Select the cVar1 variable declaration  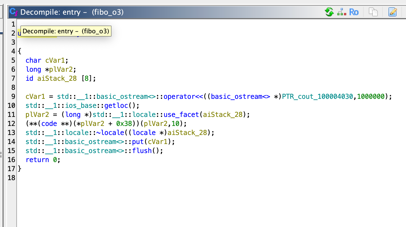point(55,60)
